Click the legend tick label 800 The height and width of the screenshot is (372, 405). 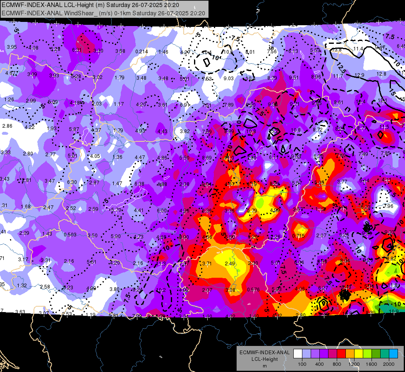tap(337, 364)
